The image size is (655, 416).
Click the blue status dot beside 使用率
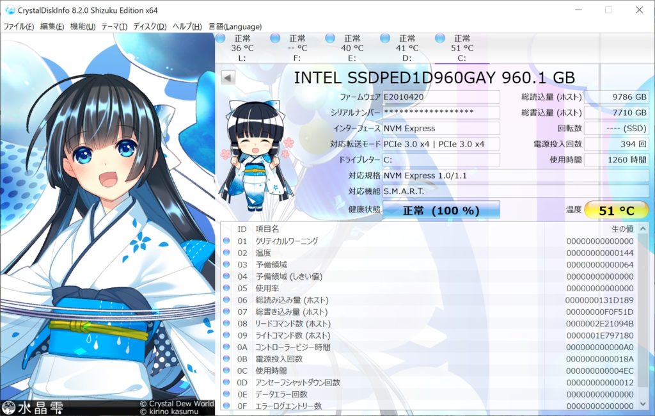[x=225, y=289]
